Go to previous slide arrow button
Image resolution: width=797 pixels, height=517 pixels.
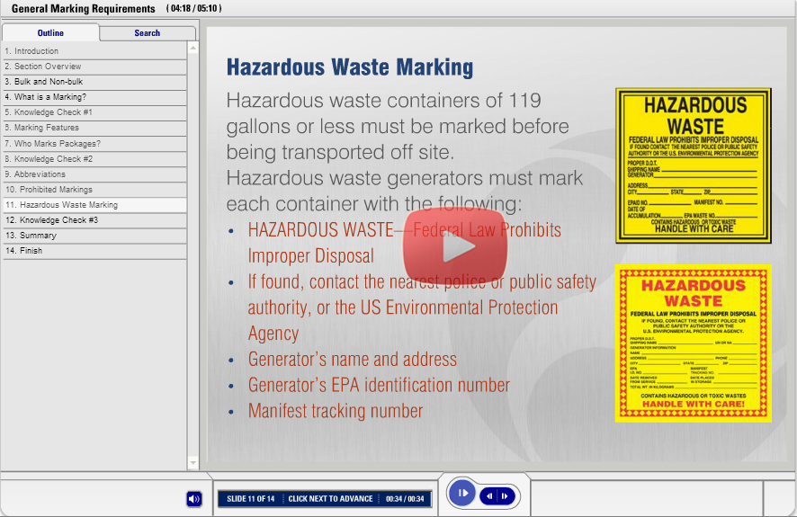(x=489, y=496)
